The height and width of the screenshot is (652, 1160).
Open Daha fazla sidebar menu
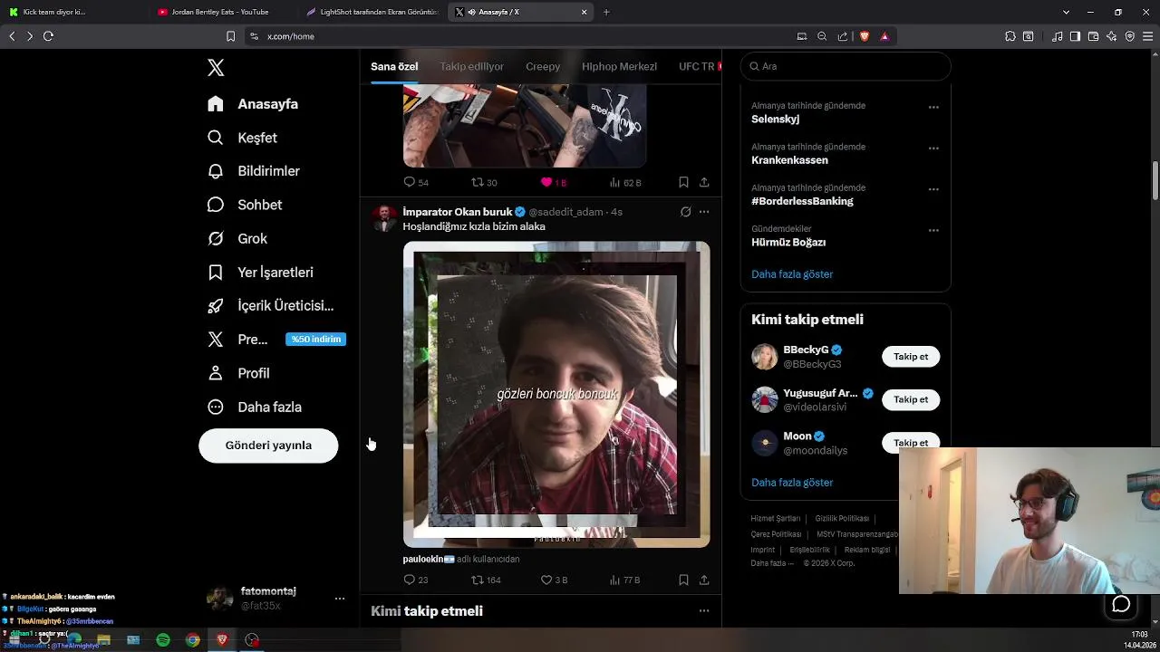pyautogui.click(x=255, y=407)
